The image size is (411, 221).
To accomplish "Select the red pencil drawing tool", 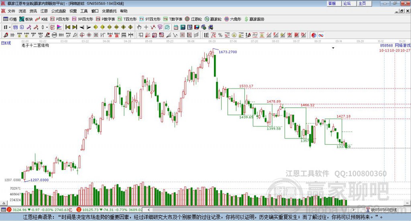I will tap(6, 35).
